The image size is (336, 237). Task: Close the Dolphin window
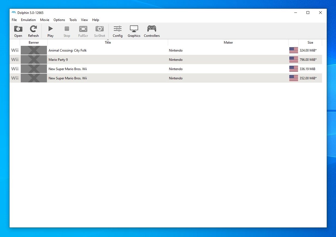tap(320, 13)
